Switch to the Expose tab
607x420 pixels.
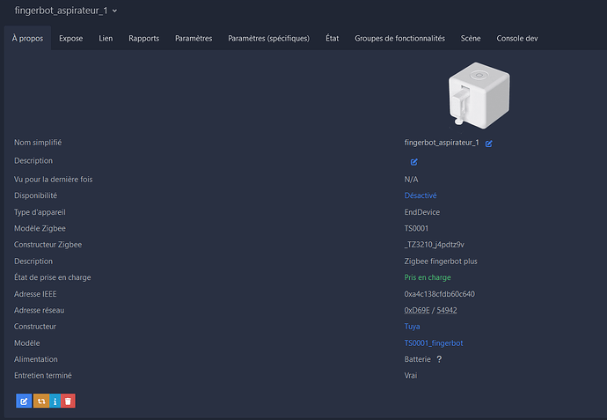[x=70, y=38]
